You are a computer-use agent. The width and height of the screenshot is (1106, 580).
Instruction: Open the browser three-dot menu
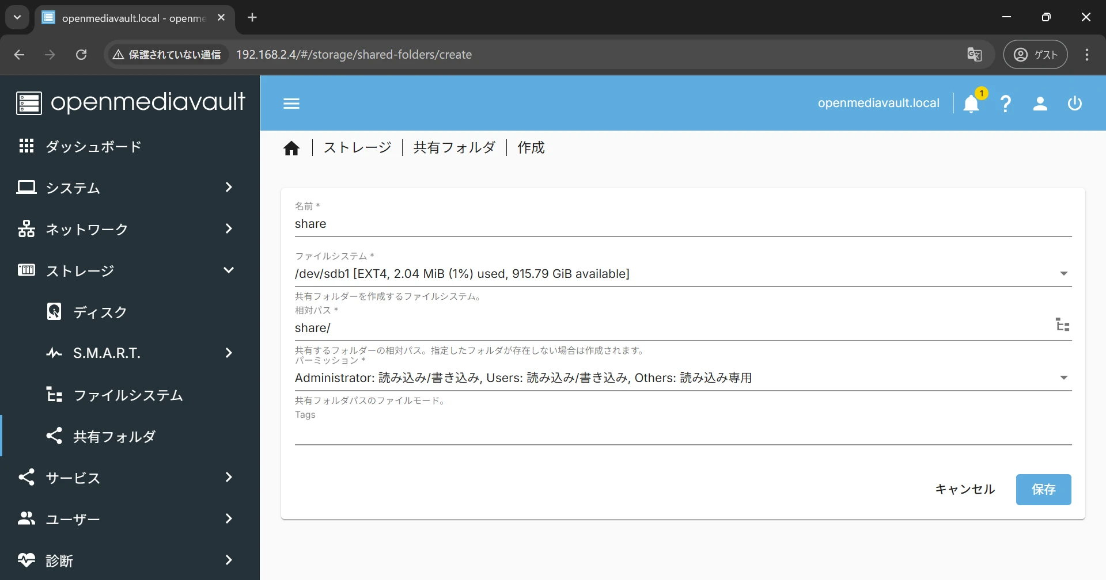[1087, 55]
